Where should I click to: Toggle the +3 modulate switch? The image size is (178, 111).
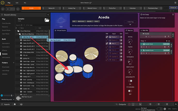130,91
